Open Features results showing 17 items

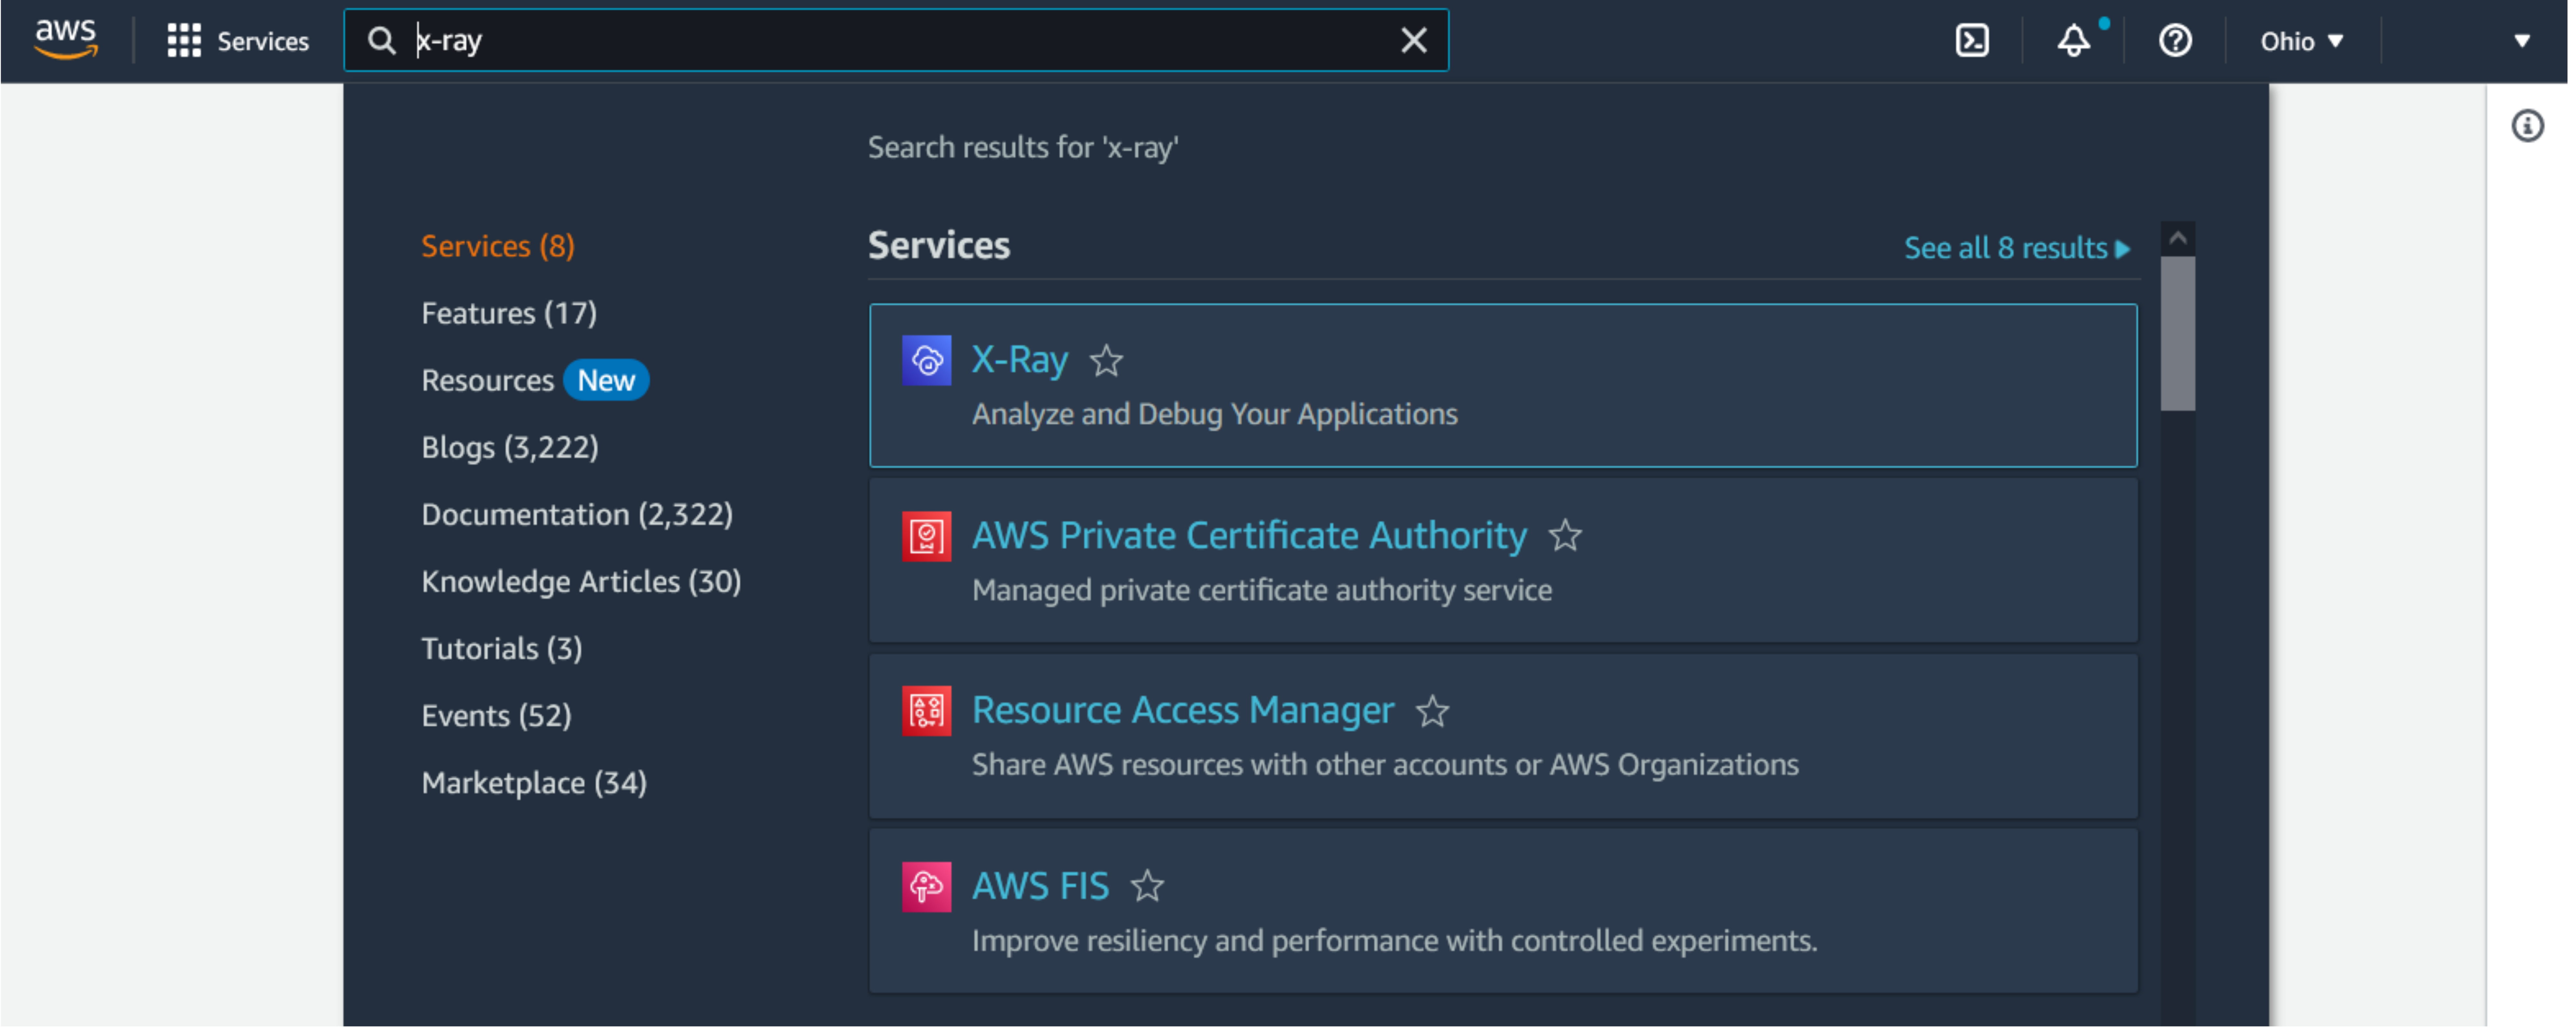pos(508,311)
